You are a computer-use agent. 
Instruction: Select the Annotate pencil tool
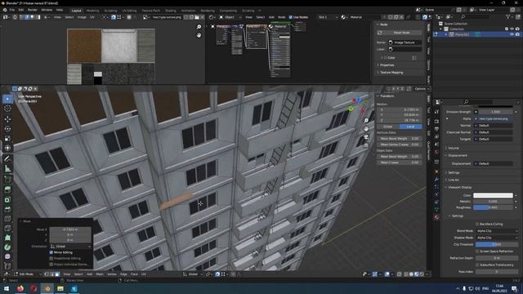(7, 158)
